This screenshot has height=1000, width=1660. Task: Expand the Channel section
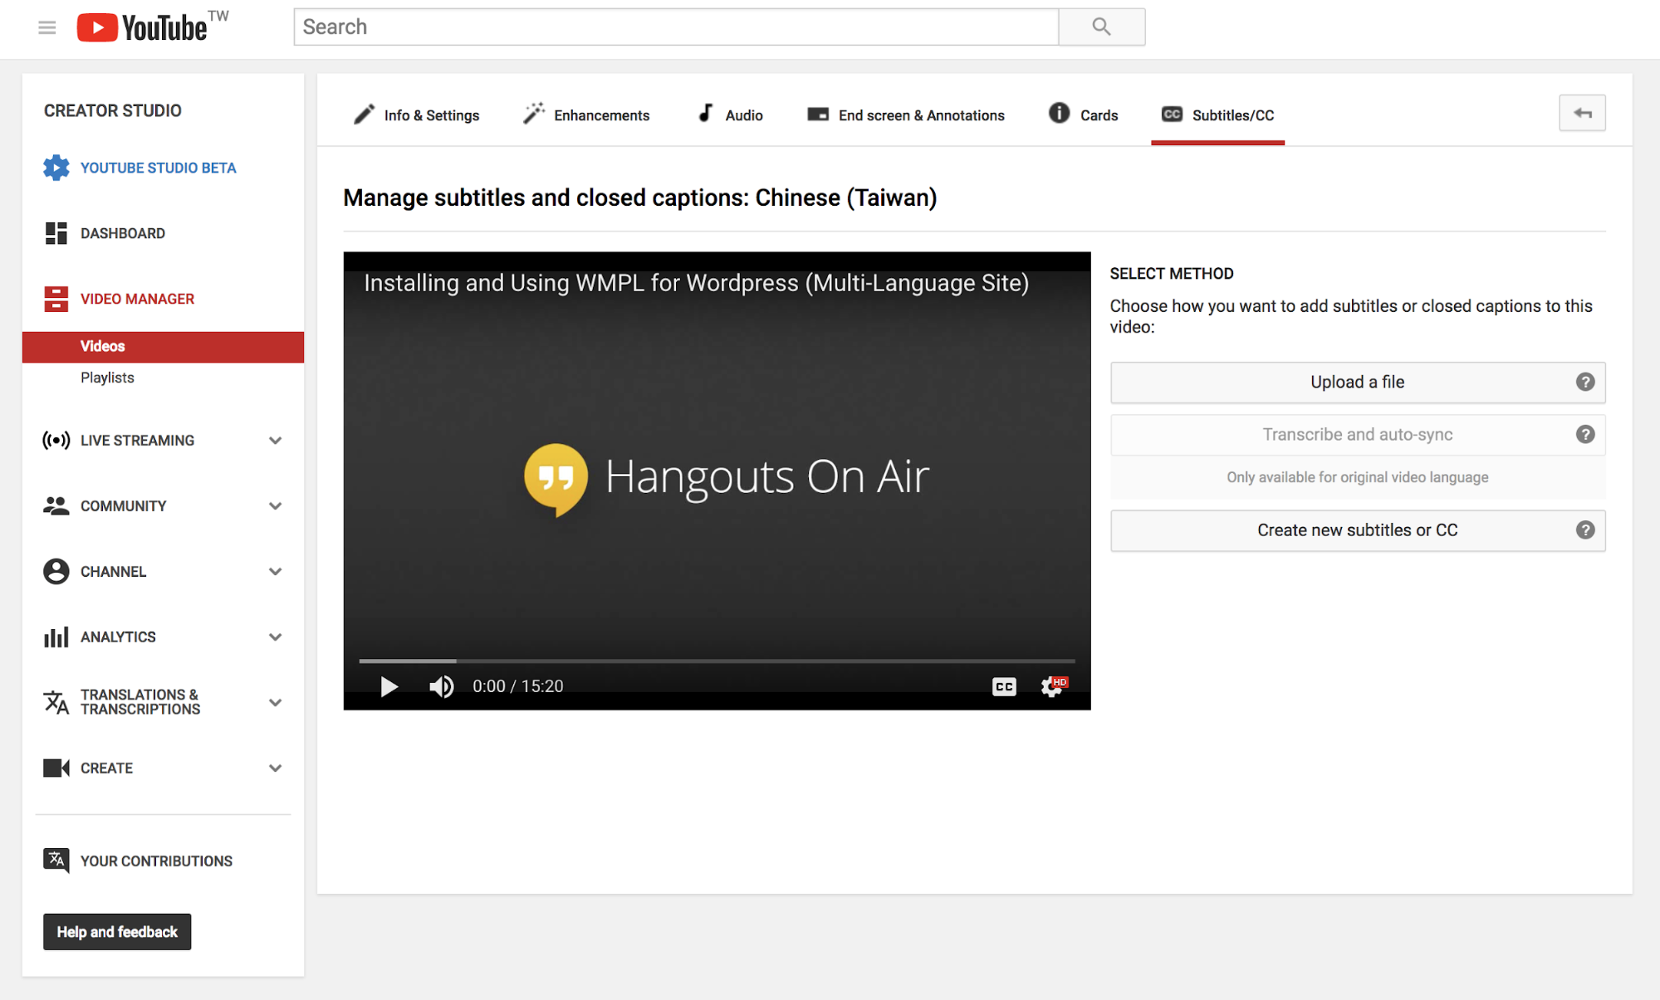pos(275,571)
